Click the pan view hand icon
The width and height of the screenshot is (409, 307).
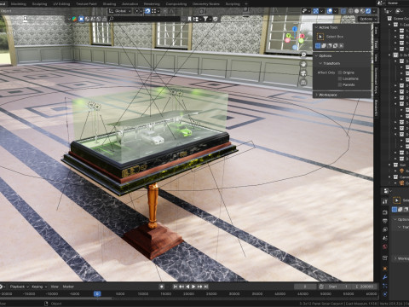tap(303, 64)
